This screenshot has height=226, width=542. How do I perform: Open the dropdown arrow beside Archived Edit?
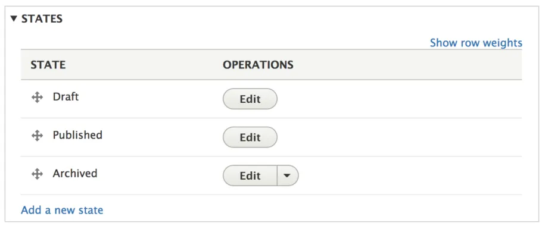pos(288,175)
